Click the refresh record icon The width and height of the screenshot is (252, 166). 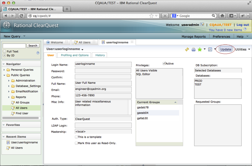(187, 50)
